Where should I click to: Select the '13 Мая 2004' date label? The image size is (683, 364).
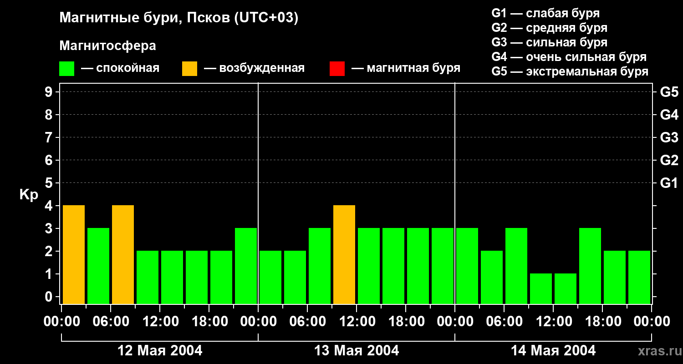point(357,351)
